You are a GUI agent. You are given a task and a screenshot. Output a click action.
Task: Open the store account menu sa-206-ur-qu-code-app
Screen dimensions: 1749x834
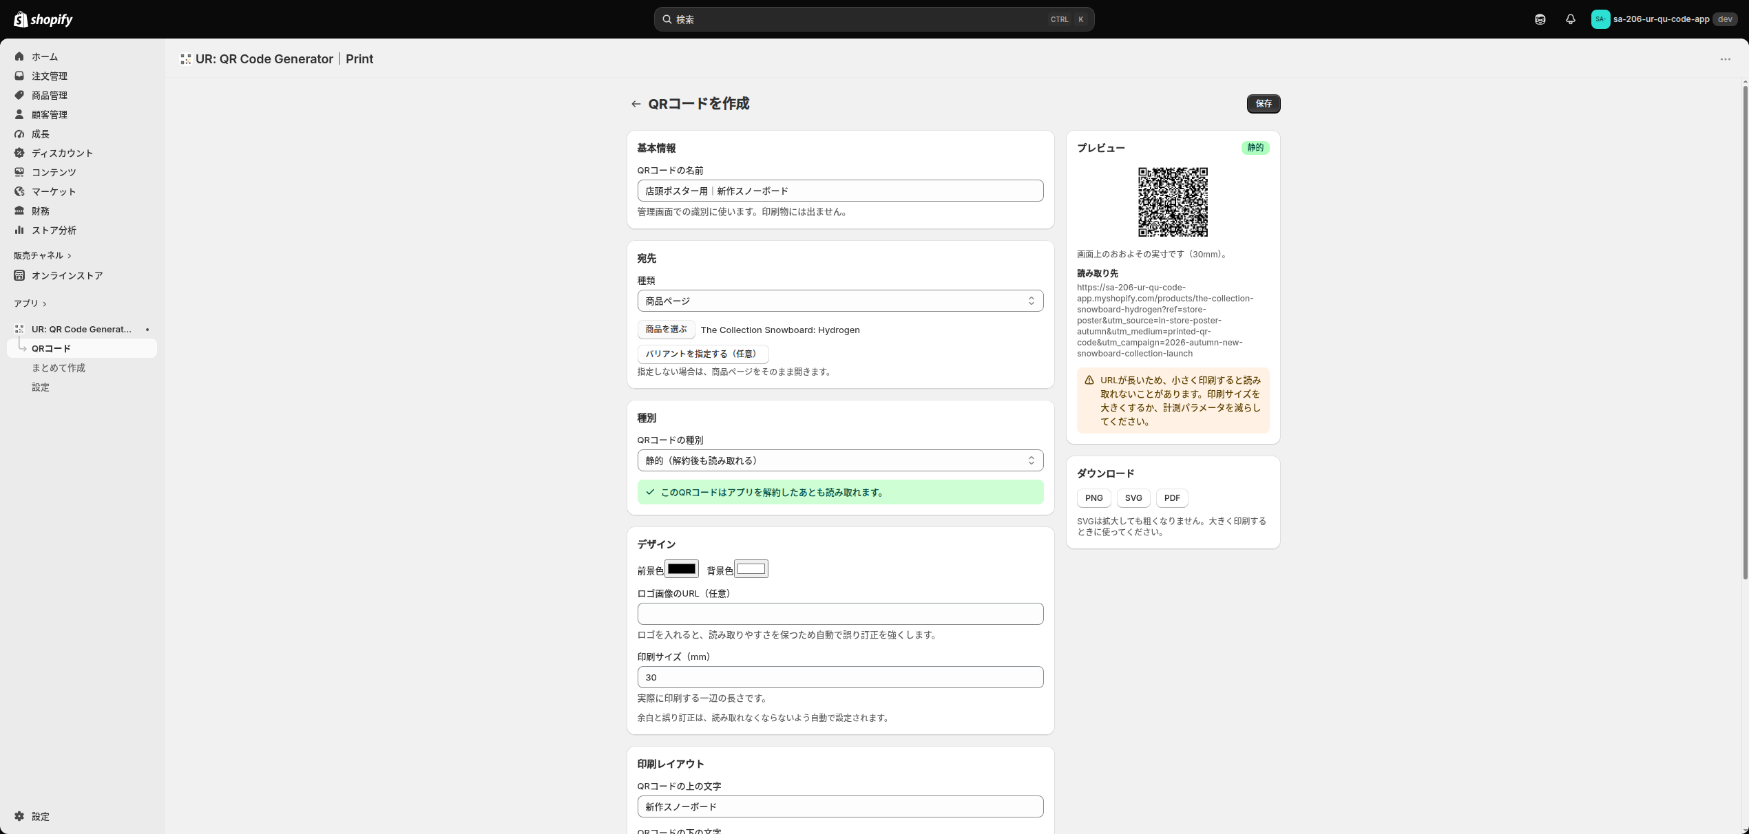click(1663, 19)
